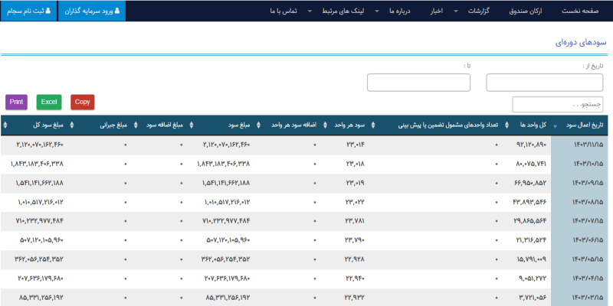Viewport: 613px width, 306px height.
Task: Click total units value ۲۹,۸۶۵,۵۶۴
Action: pyautogui.click(x=531, y=221)
